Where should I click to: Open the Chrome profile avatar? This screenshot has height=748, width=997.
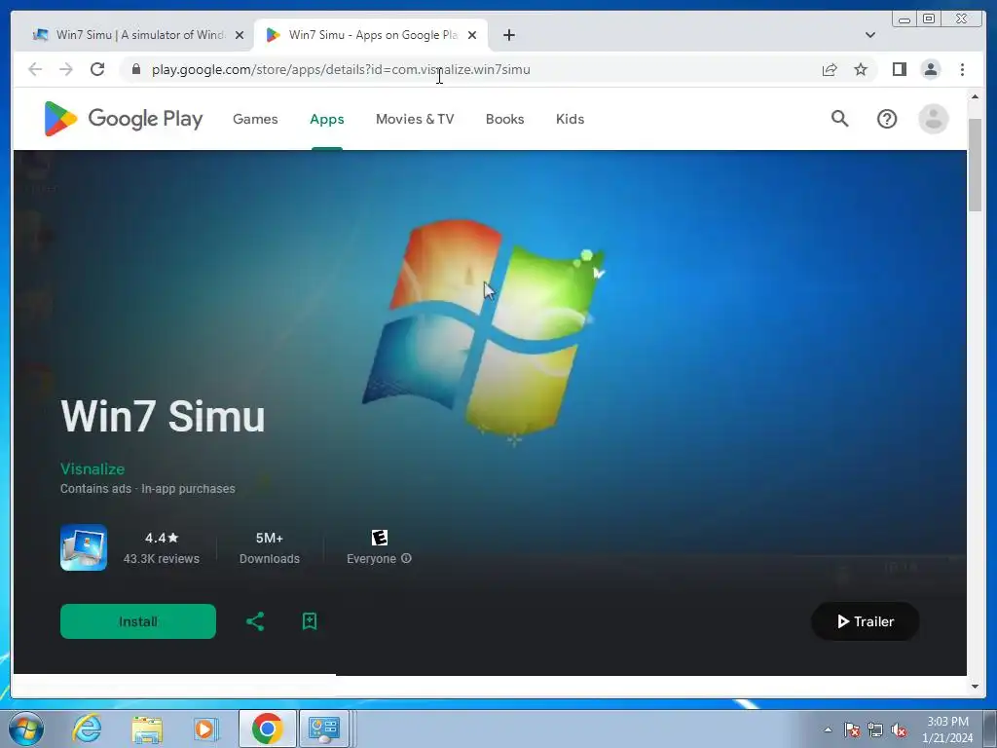coord(930,69)
